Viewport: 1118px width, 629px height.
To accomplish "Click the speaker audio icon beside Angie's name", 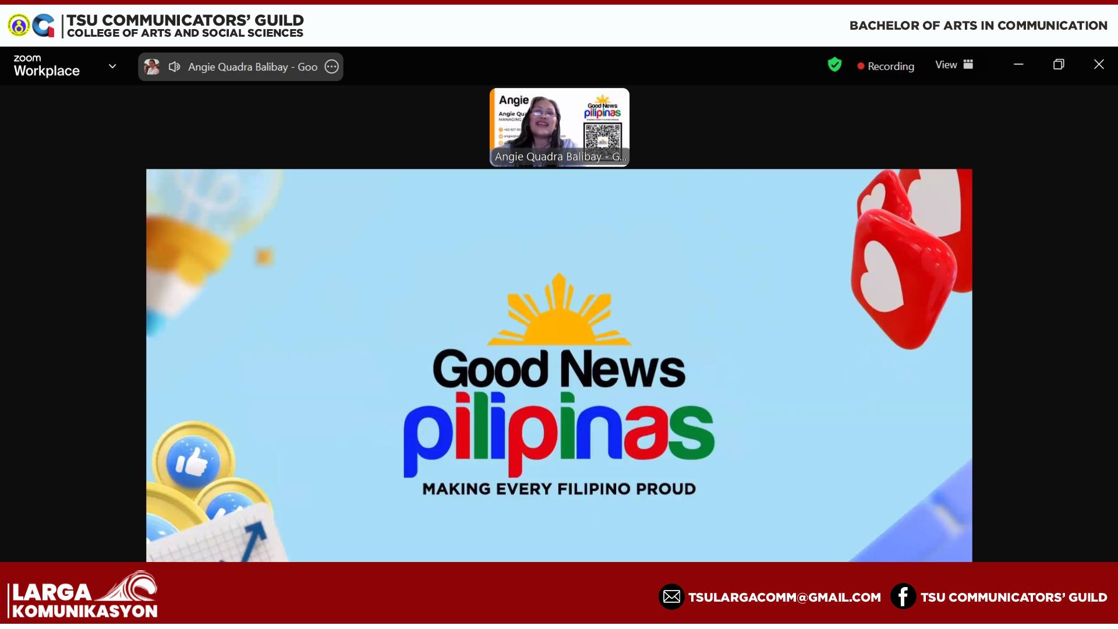I will (x=174, y=67).
